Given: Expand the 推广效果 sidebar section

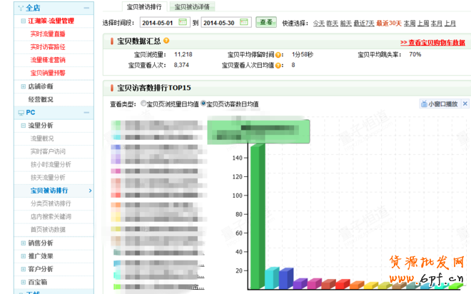Looking at the screenshot, I should (x=23, y=256).
